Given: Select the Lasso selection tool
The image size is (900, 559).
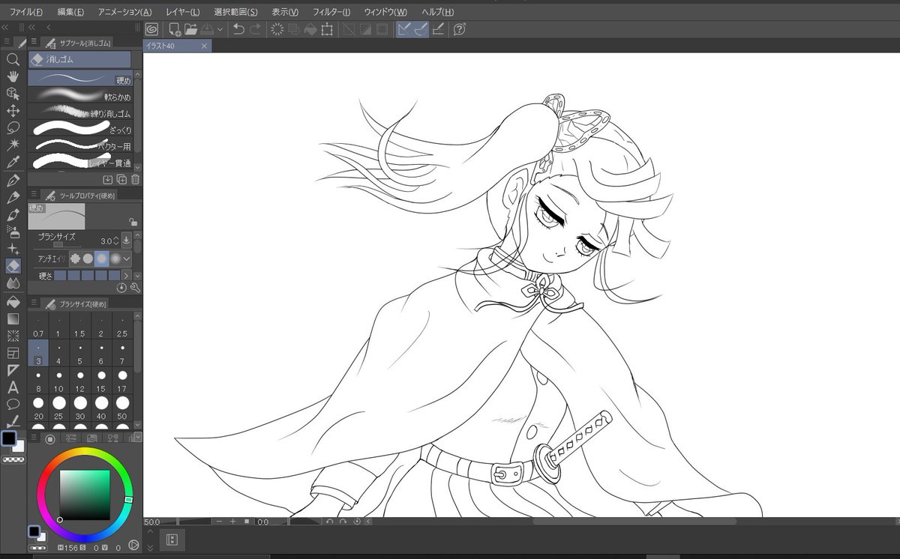Looking at the screenshot, I should click(x=13, y=127).
